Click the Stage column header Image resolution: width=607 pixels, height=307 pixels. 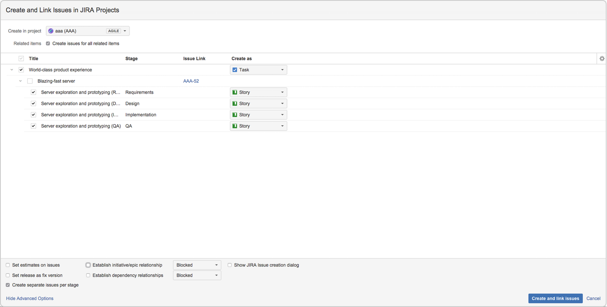[x=132, y=59]
